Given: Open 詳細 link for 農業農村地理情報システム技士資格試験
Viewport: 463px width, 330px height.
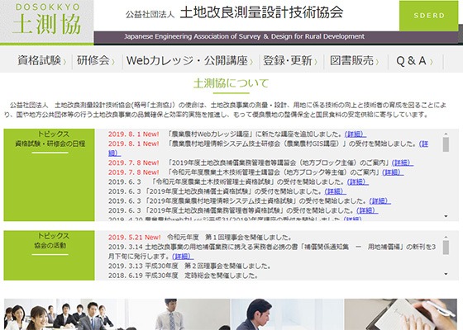Looking at the screenshot, I should (380, 201).
